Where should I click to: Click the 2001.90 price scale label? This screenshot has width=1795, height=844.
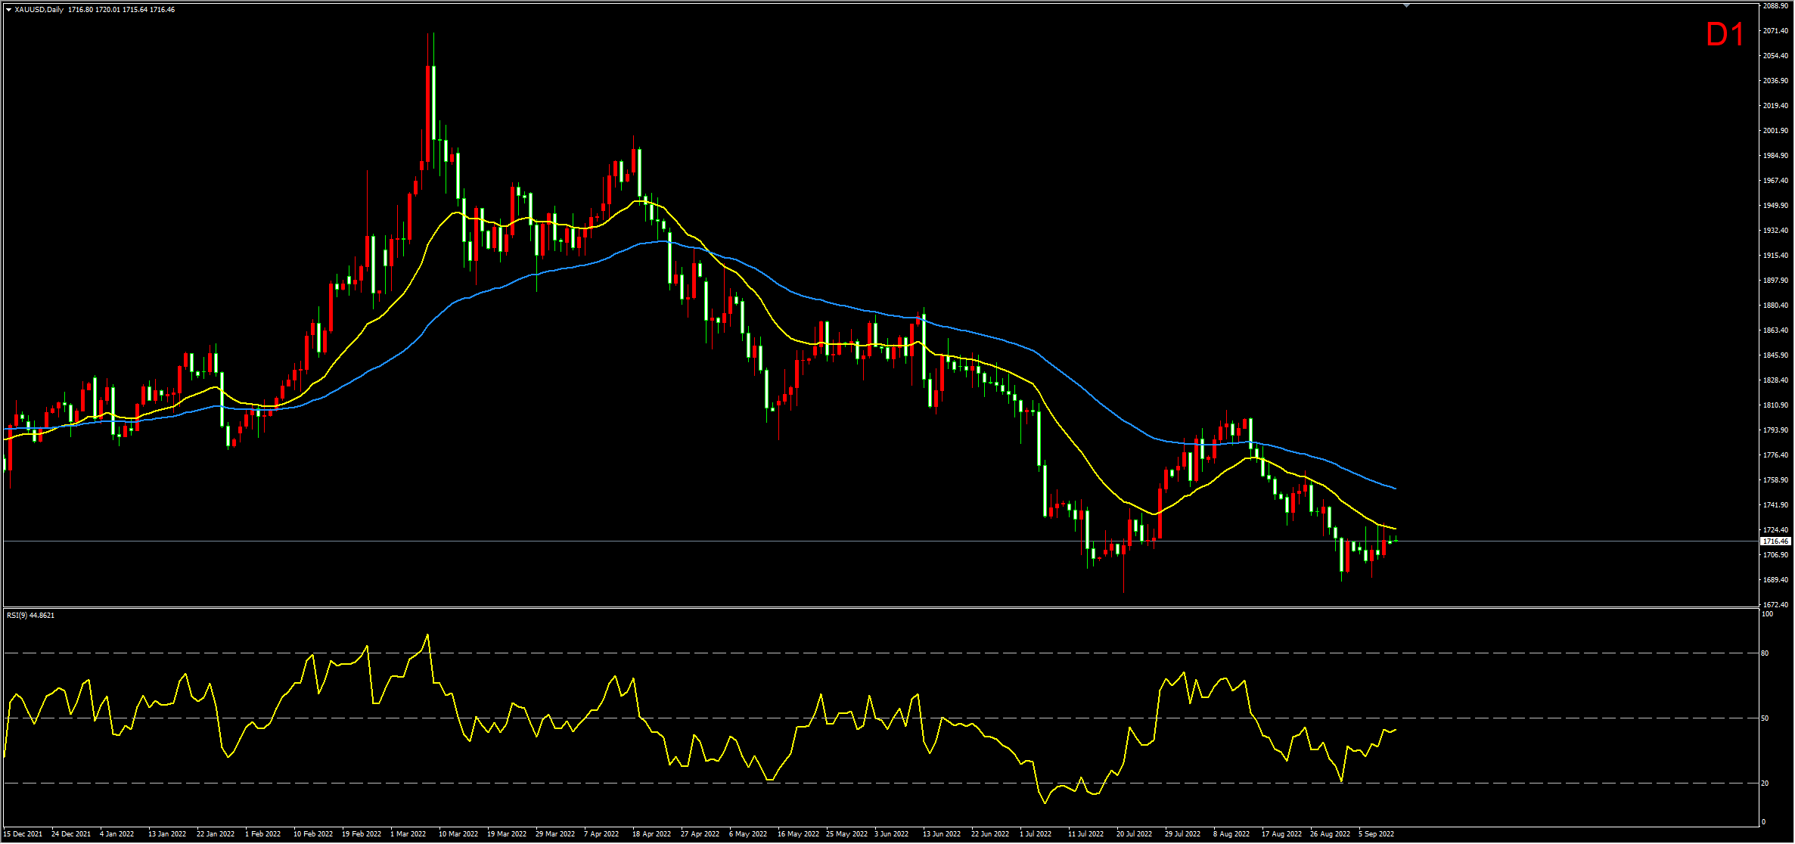1775,131
